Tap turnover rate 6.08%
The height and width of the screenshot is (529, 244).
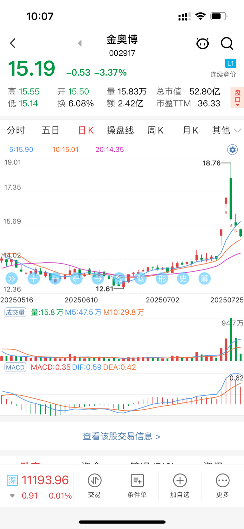click(81, 103)
